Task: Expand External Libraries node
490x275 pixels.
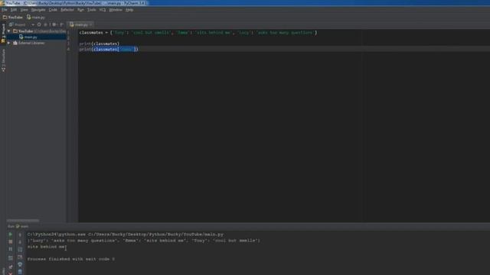Action: click(9, 43)
